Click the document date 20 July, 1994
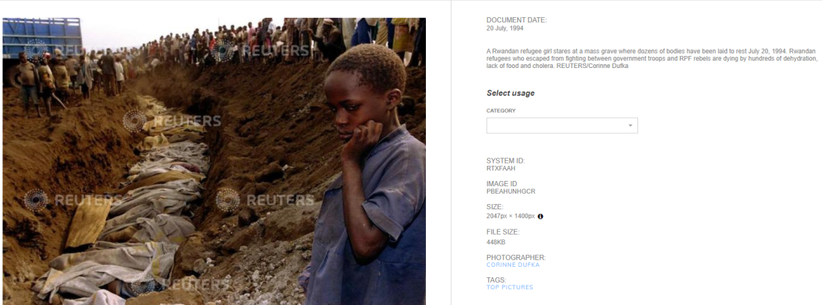The width and height of the screenshot is (822, 305). (505, 28)
